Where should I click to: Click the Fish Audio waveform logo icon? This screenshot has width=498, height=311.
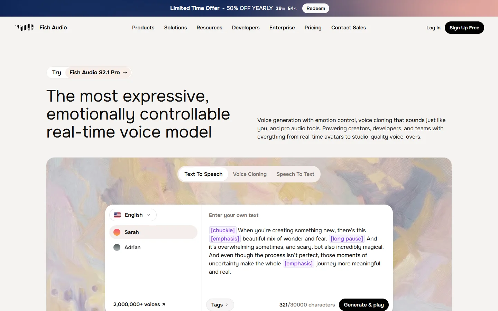click(25, 28)
